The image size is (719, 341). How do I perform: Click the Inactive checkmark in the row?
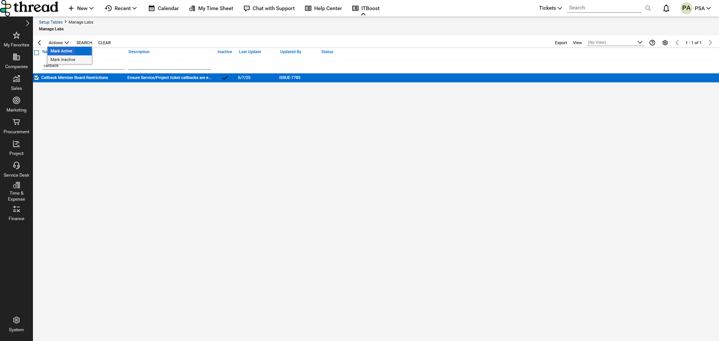[225, 78]
